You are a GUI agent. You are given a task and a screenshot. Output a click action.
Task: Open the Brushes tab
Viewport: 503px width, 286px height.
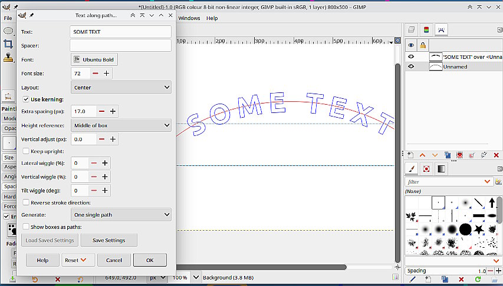[x=411, y=169]
